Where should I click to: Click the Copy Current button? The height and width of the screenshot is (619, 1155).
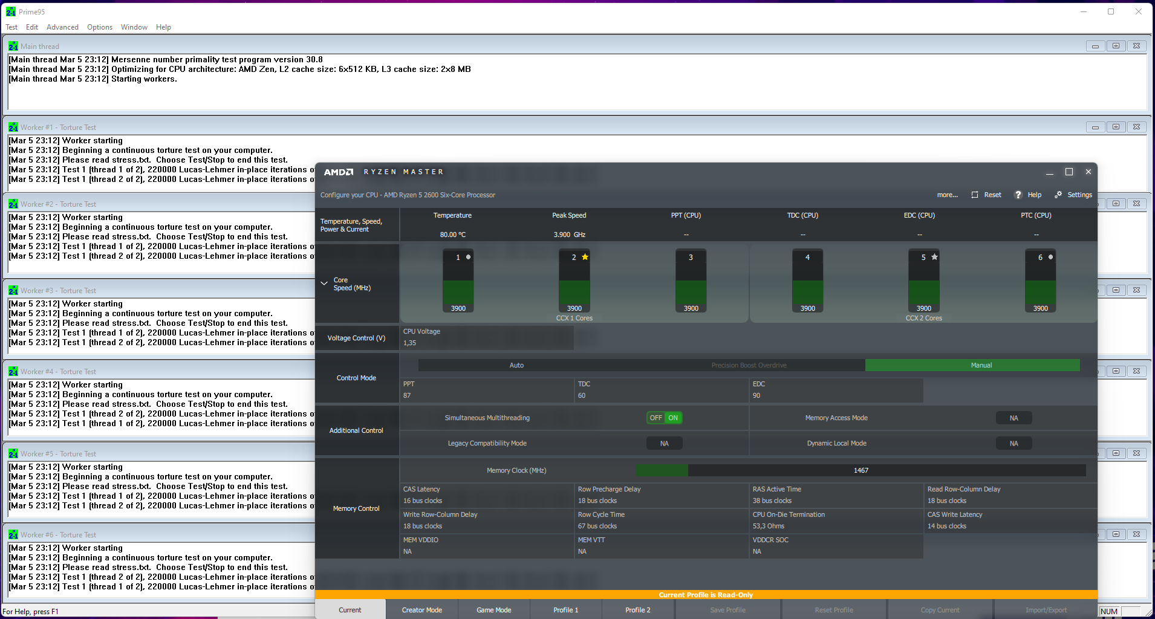coord(939,610)
